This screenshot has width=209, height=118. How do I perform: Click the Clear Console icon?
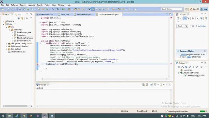[143, 85]
